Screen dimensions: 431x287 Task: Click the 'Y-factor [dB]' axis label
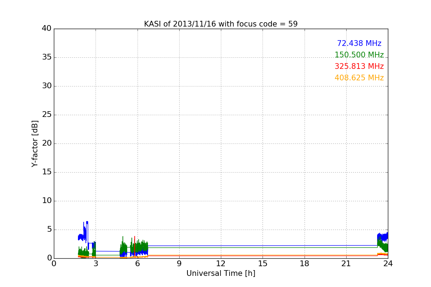click(x=35, y=143)
